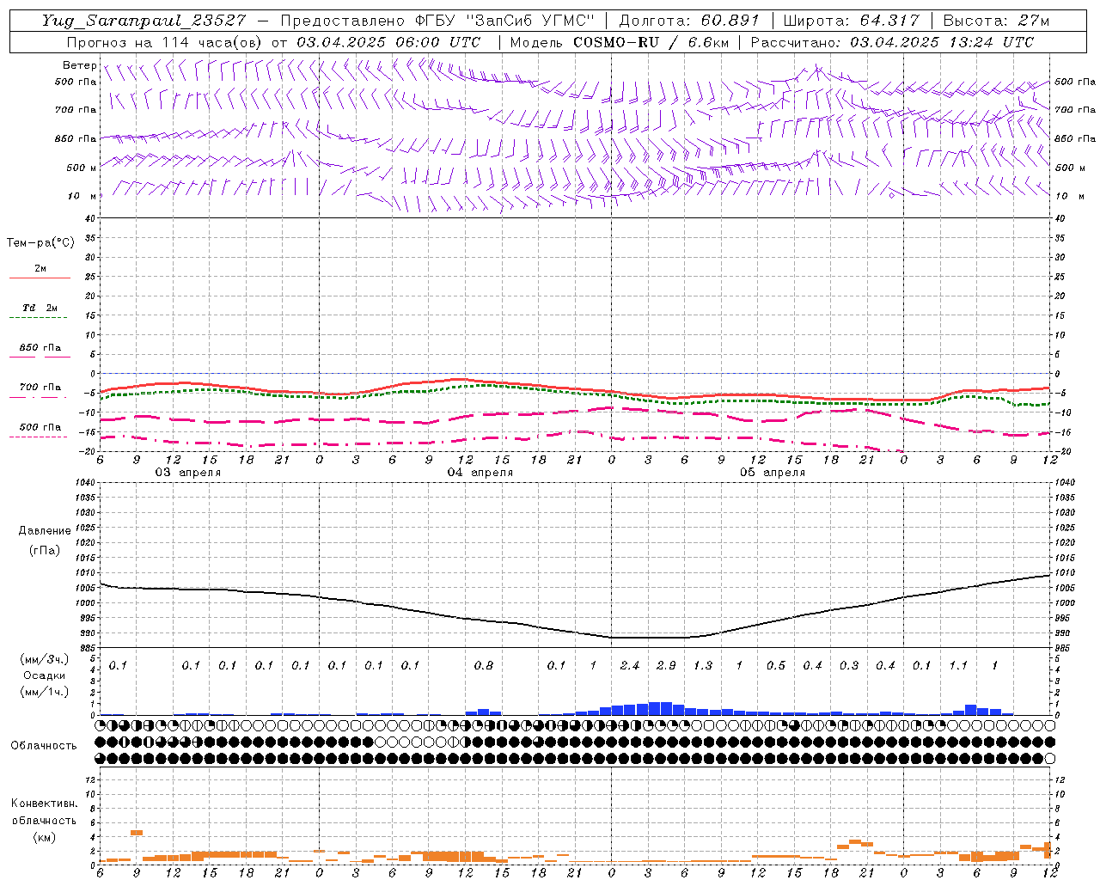
Task: Click the Td 2м legend label
Action: 40,308
